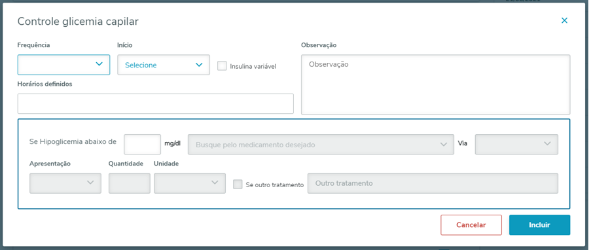
Task: Open the Via dropdown
Action: (516, 145)
